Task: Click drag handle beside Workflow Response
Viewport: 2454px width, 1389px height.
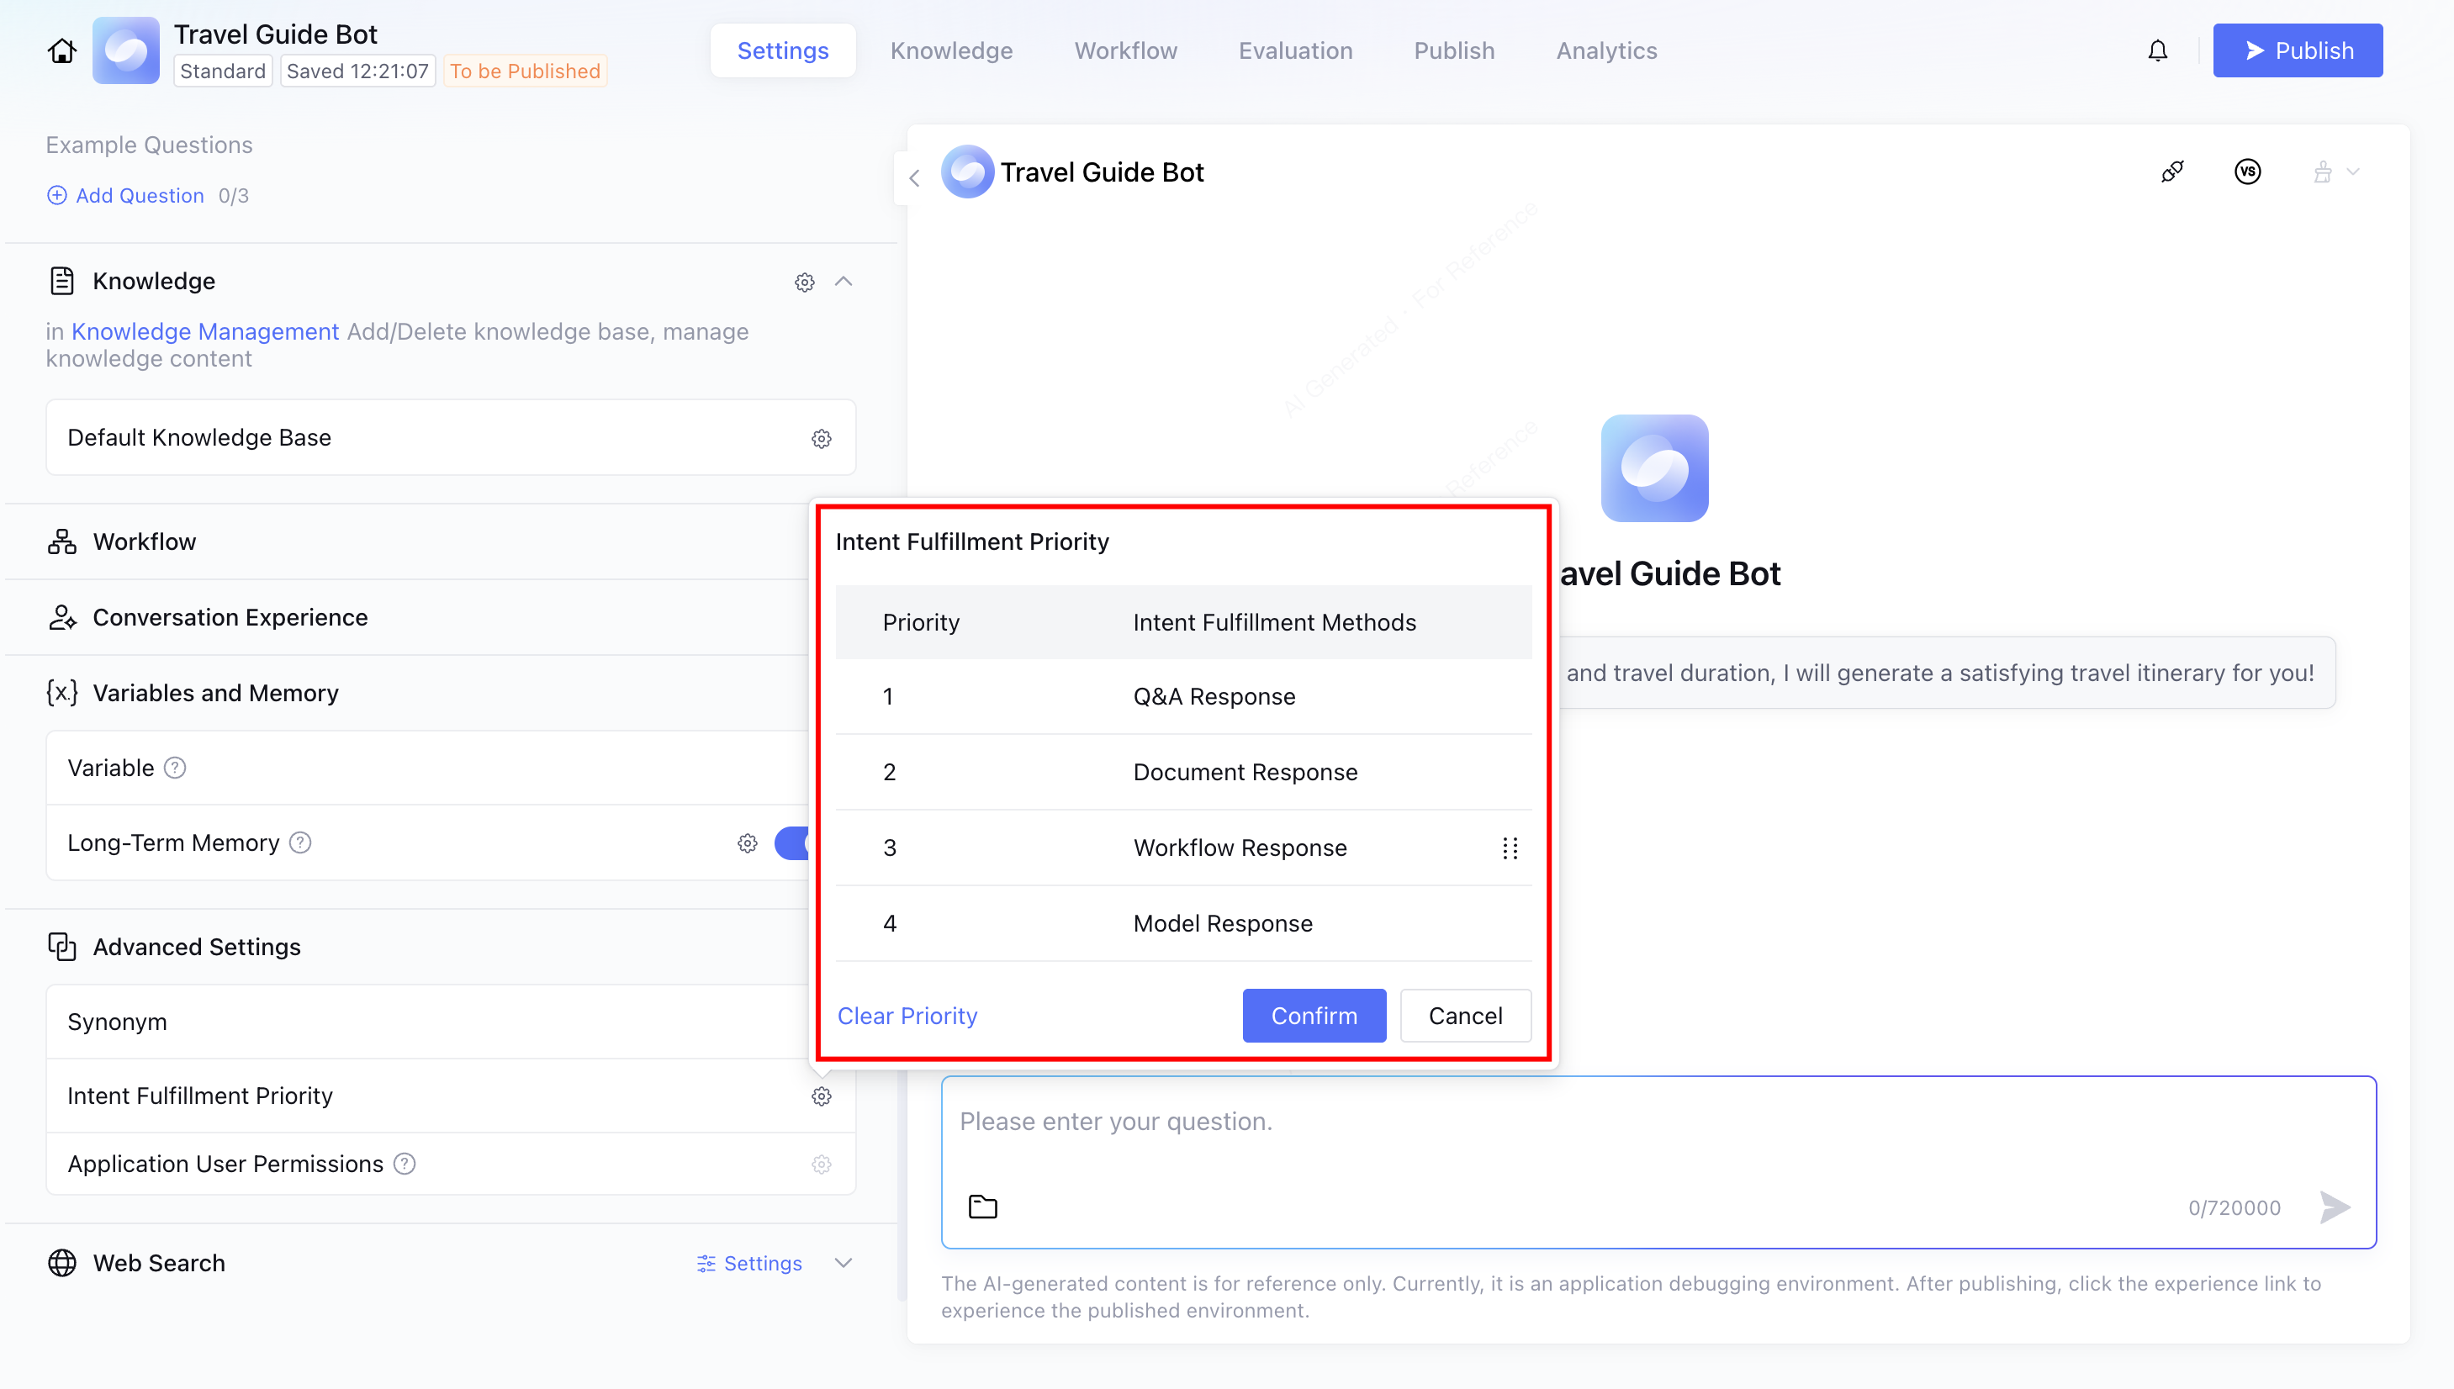Action: tap(1510, 848)
